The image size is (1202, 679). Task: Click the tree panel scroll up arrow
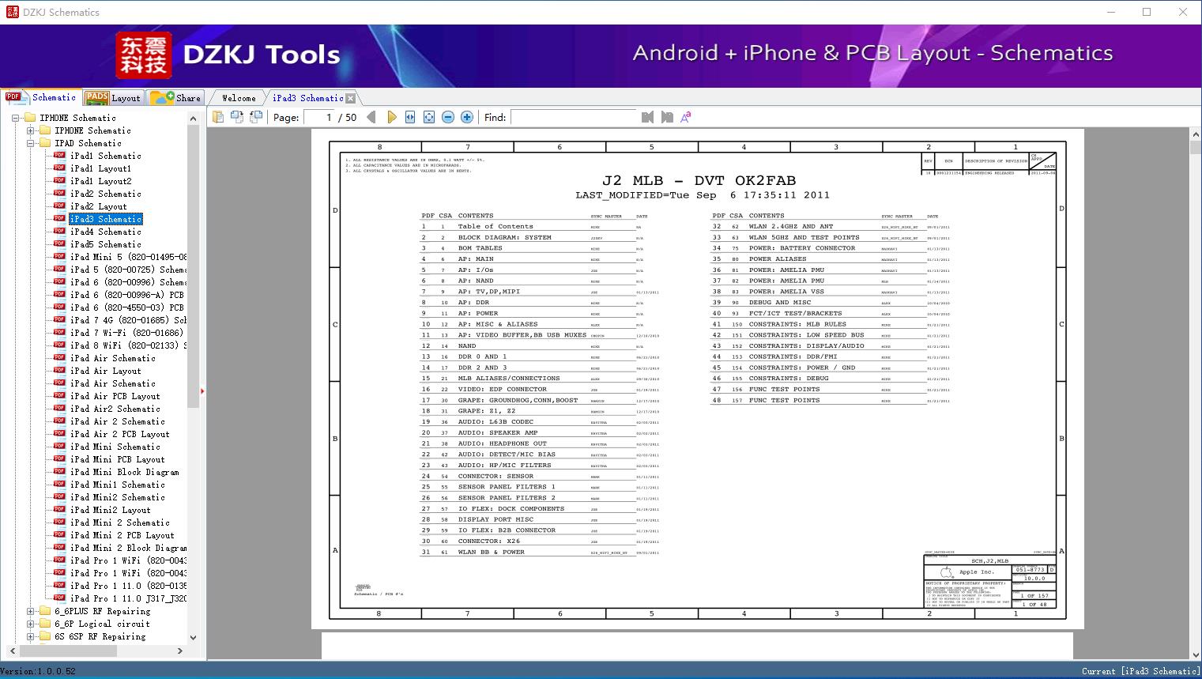[194, 119]
